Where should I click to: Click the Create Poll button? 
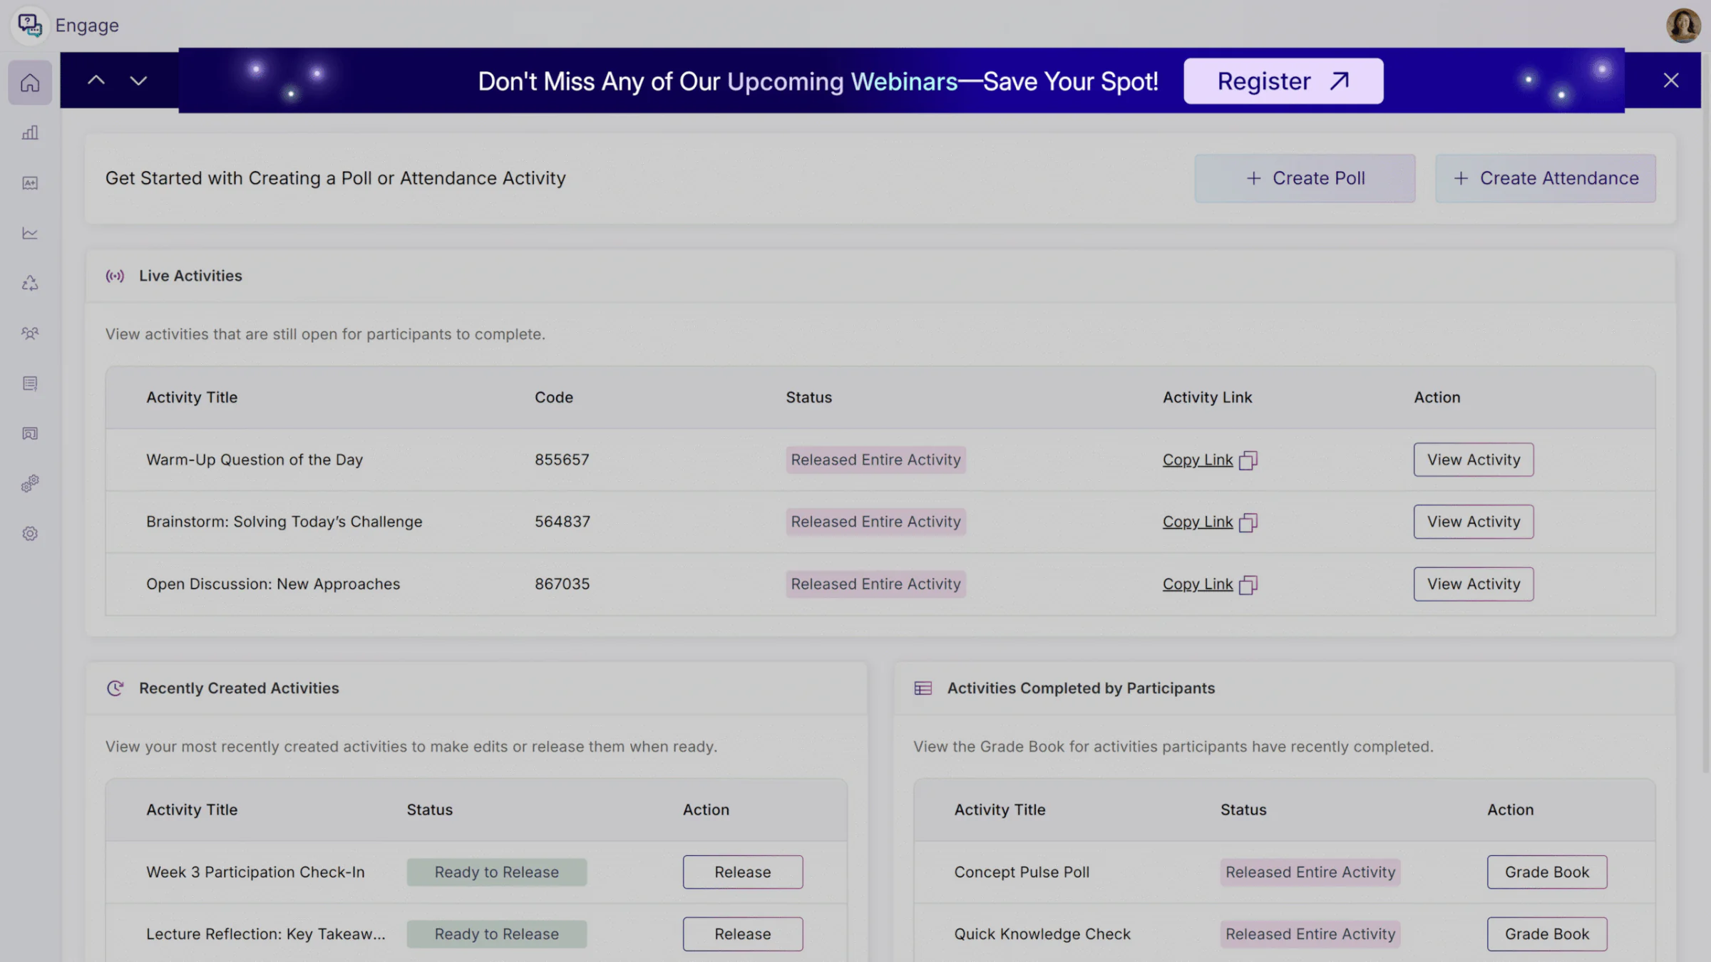coord(1305,178)
